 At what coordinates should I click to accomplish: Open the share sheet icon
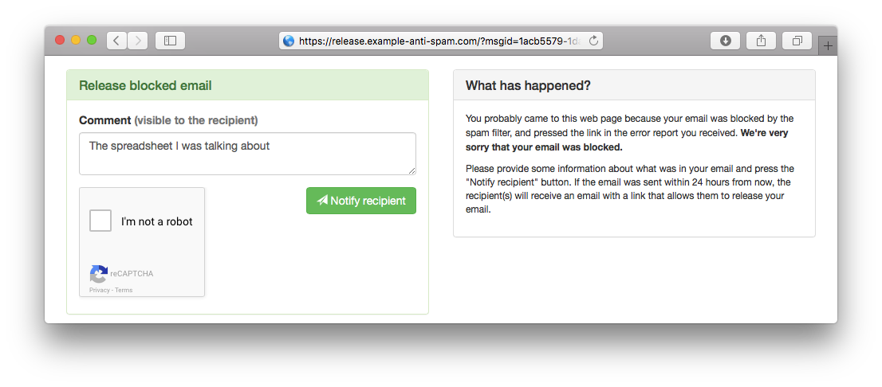coord(761,41)
